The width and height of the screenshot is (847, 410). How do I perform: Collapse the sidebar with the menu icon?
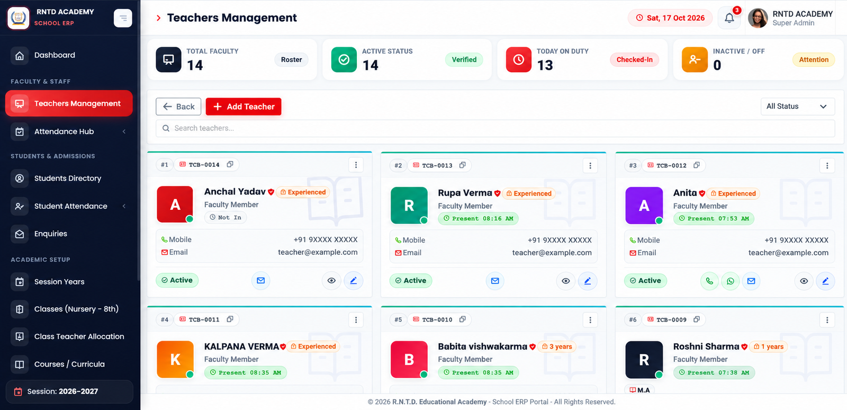[x=123, y=18]
